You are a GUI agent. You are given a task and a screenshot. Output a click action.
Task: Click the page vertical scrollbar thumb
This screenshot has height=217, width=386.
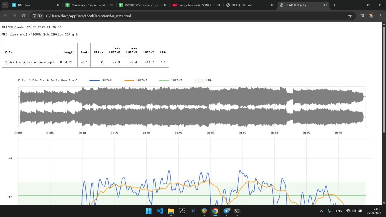[384, 79]
